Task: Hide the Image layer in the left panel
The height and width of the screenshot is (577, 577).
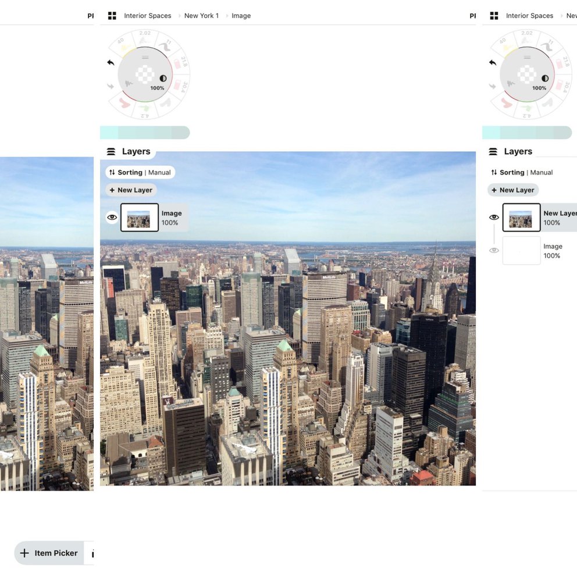Action: pos(112,216)
